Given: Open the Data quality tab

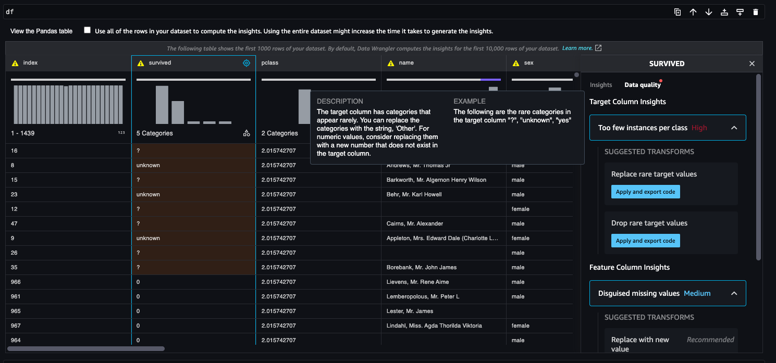Looking at the screenshot, I should coord(643,84).
